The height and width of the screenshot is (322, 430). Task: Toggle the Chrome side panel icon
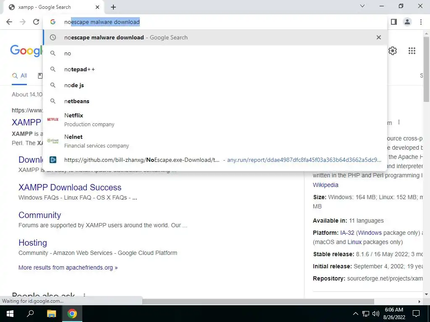pyautogui.click(x=394, y=22)
